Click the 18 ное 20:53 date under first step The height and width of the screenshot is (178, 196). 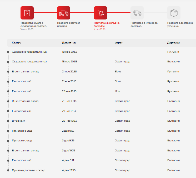click(x=27, y=29)
